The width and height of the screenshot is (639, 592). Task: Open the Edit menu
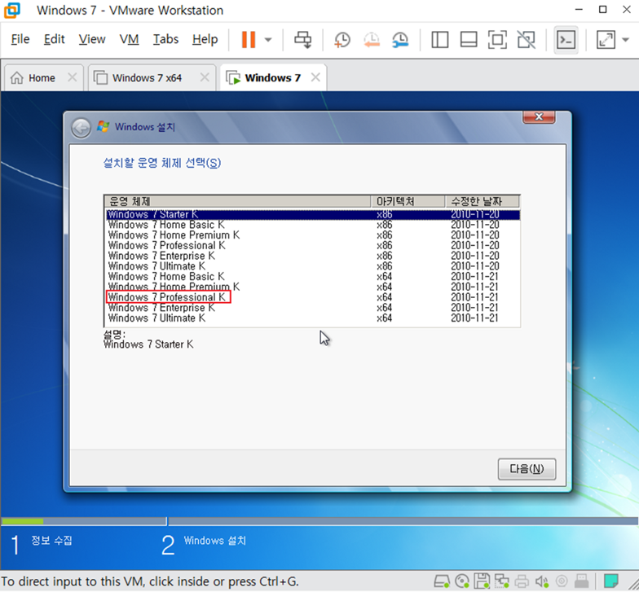pos(54,39)
